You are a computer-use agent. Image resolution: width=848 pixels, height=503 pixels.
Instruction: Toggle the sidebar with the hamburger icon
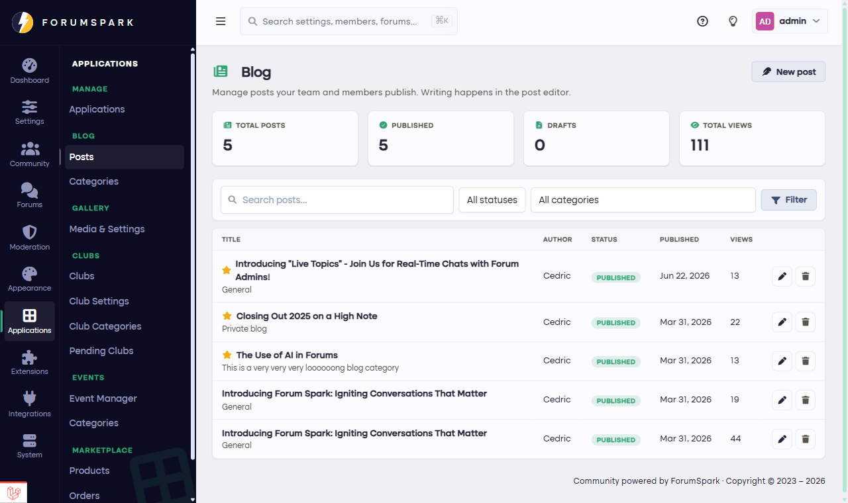click(221, 21)
